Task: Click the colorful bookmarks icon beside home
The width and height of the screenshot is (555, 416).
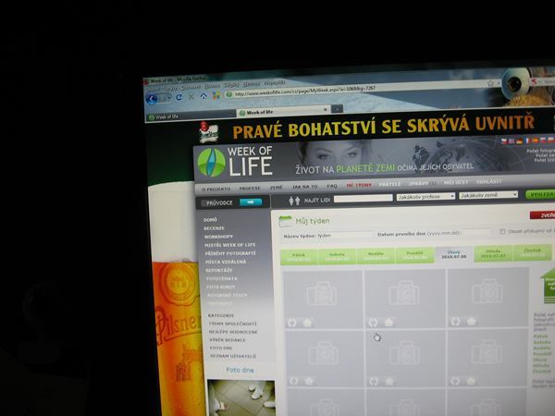Action: [x=216, y=95]
